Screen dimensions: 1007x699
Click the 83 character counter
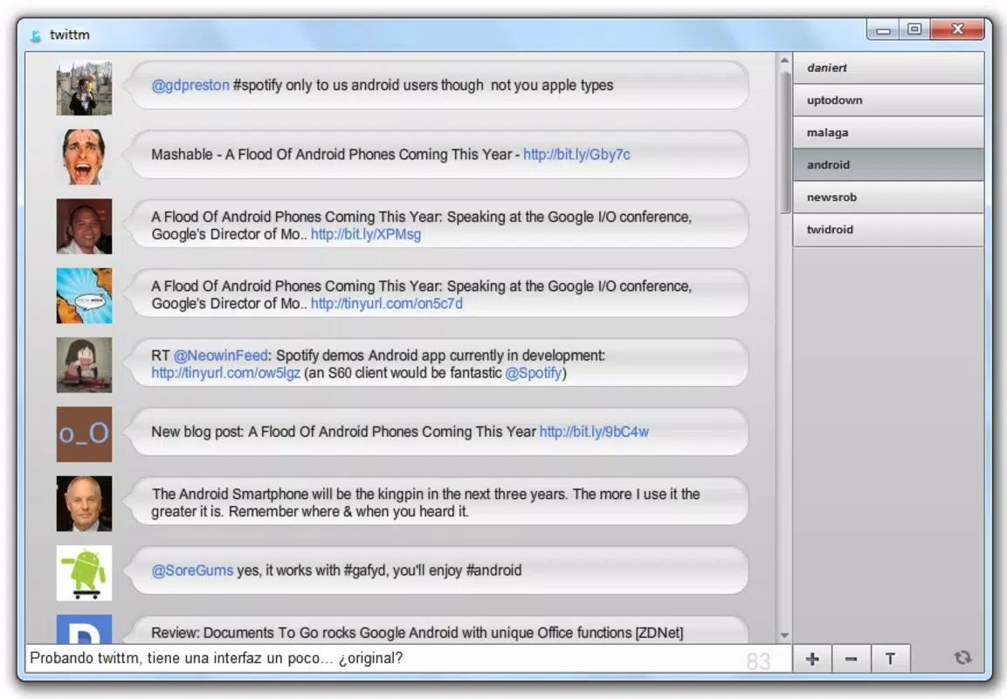pyautogui.click(x=758, y=661)
